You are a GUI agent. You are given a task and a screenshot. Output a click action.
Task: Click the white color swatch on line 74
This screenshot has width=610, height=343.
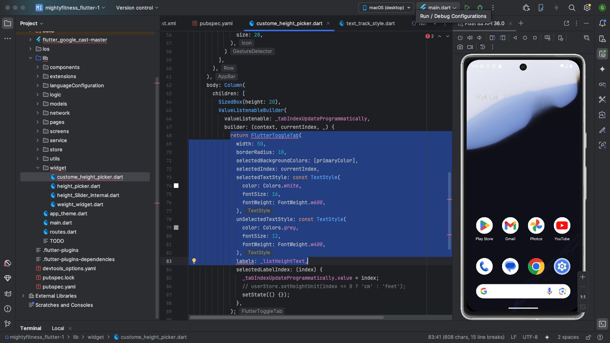pyautogui.click(x=176, y=186)
